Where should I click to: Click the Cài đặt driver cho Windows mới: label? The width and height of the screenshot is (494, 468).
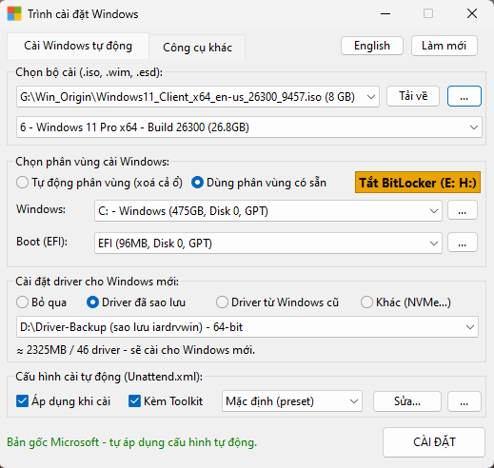click(x=97, y=282)
